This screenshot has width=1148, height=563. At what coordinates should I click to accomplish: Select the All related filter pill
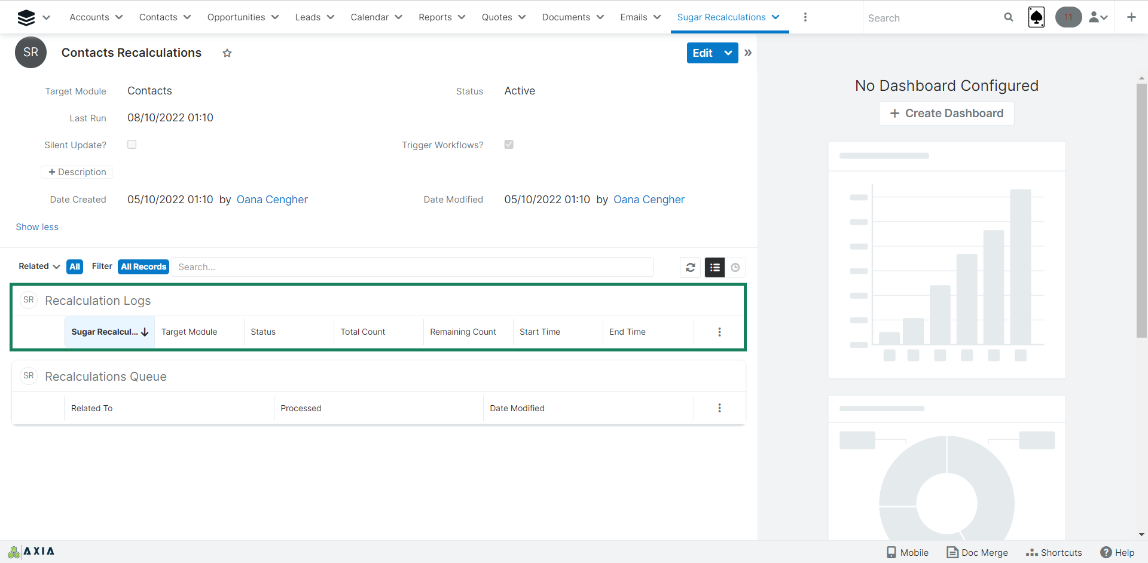point(75,267)
